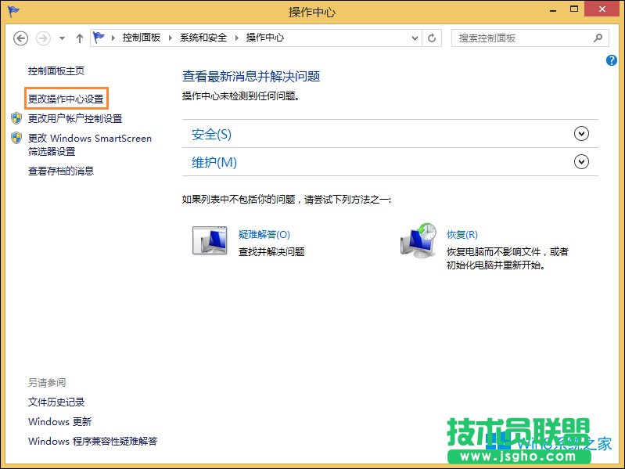Click the Troubleshooting (疑难解答) computer icon

209,240
